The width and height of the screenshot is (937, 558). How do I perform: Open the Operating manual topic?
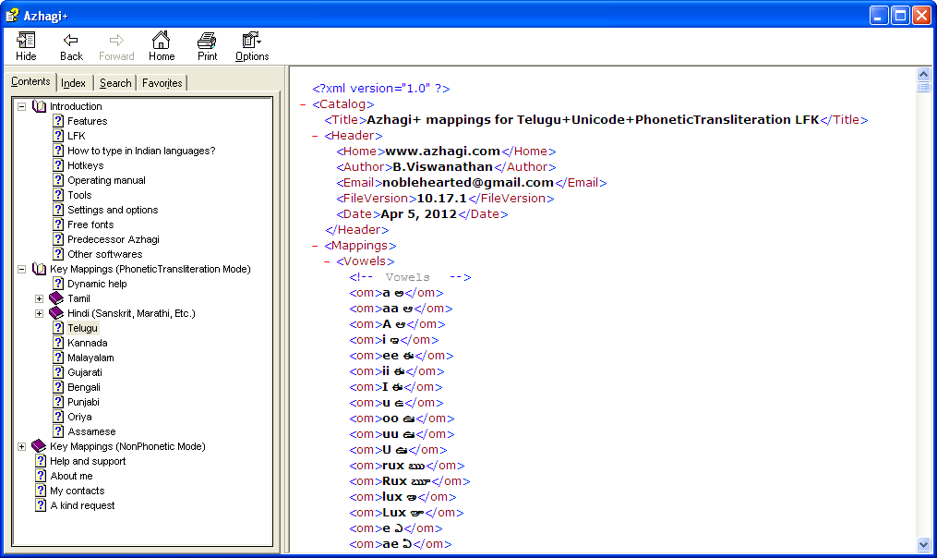tap(106, 180)
